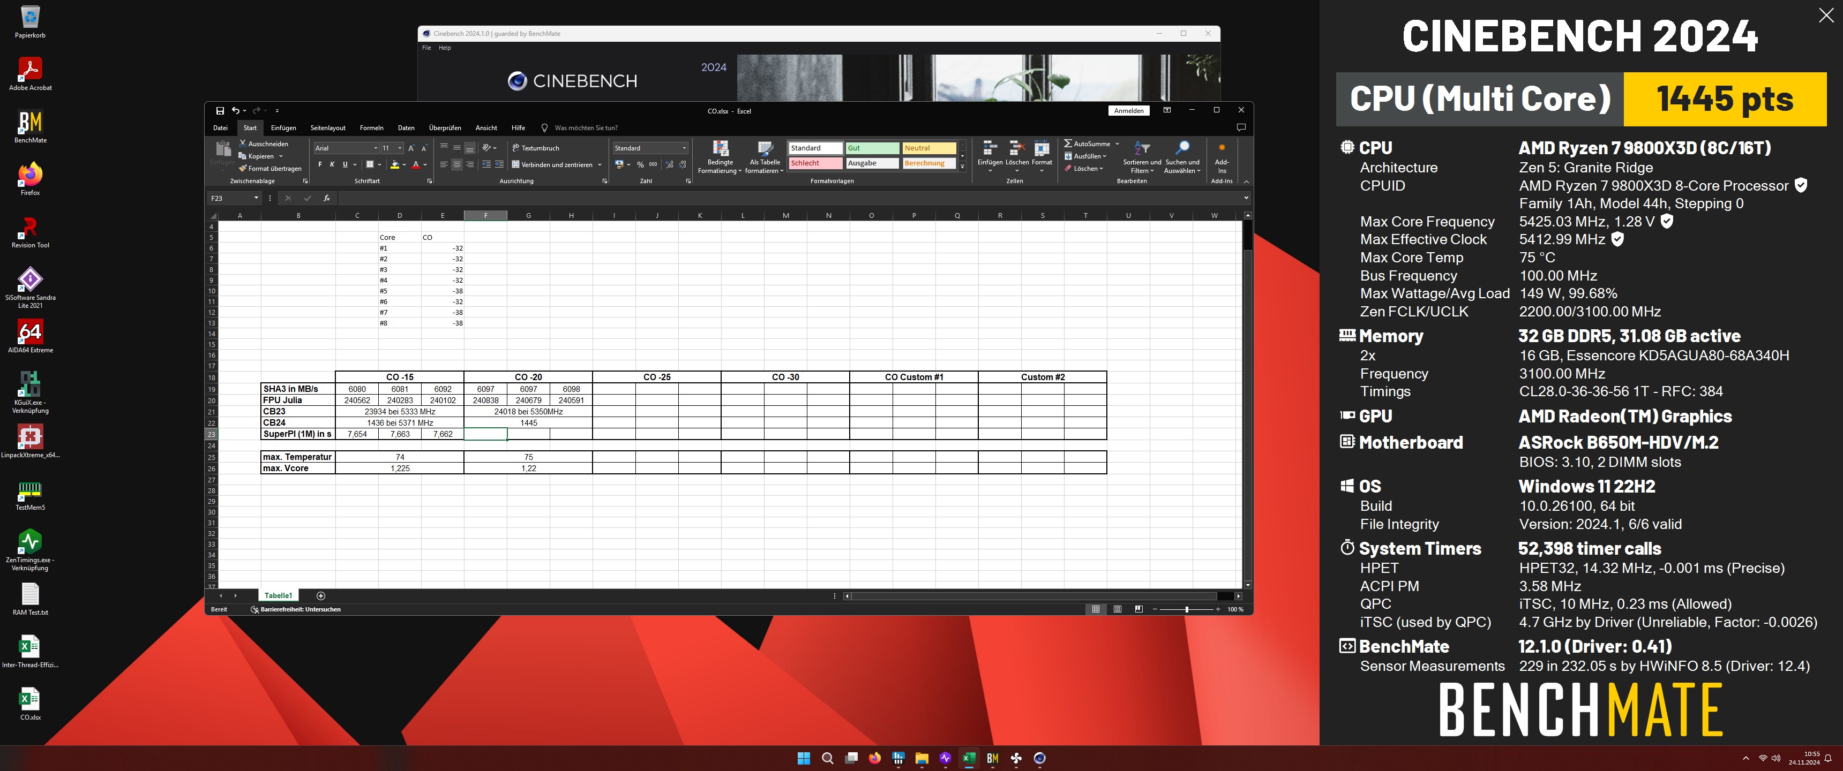Switch to the Seitenlayout ribbon tab
The width and height of the screenshot is (1843, 771).
tap(328, 128)
